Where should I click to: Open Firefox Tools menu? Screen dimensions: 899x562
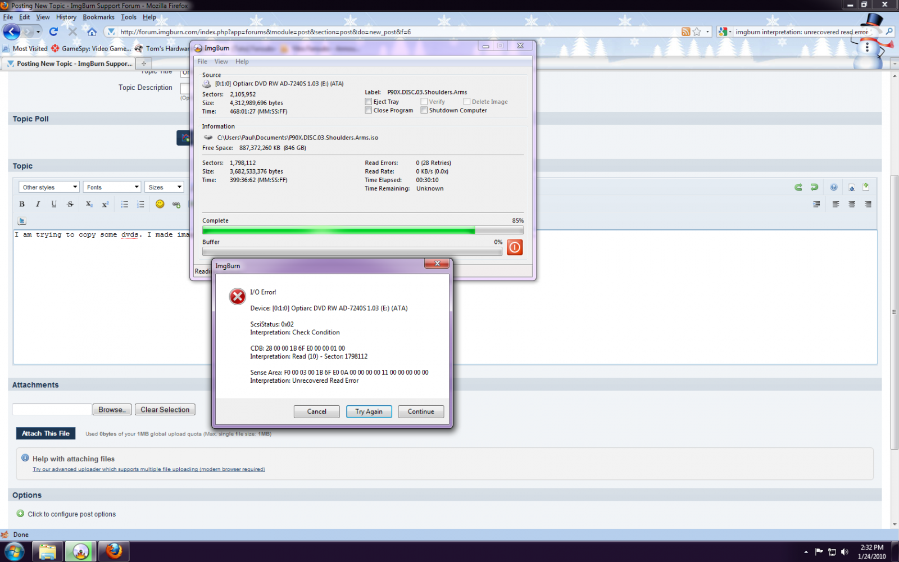[128, 17]
